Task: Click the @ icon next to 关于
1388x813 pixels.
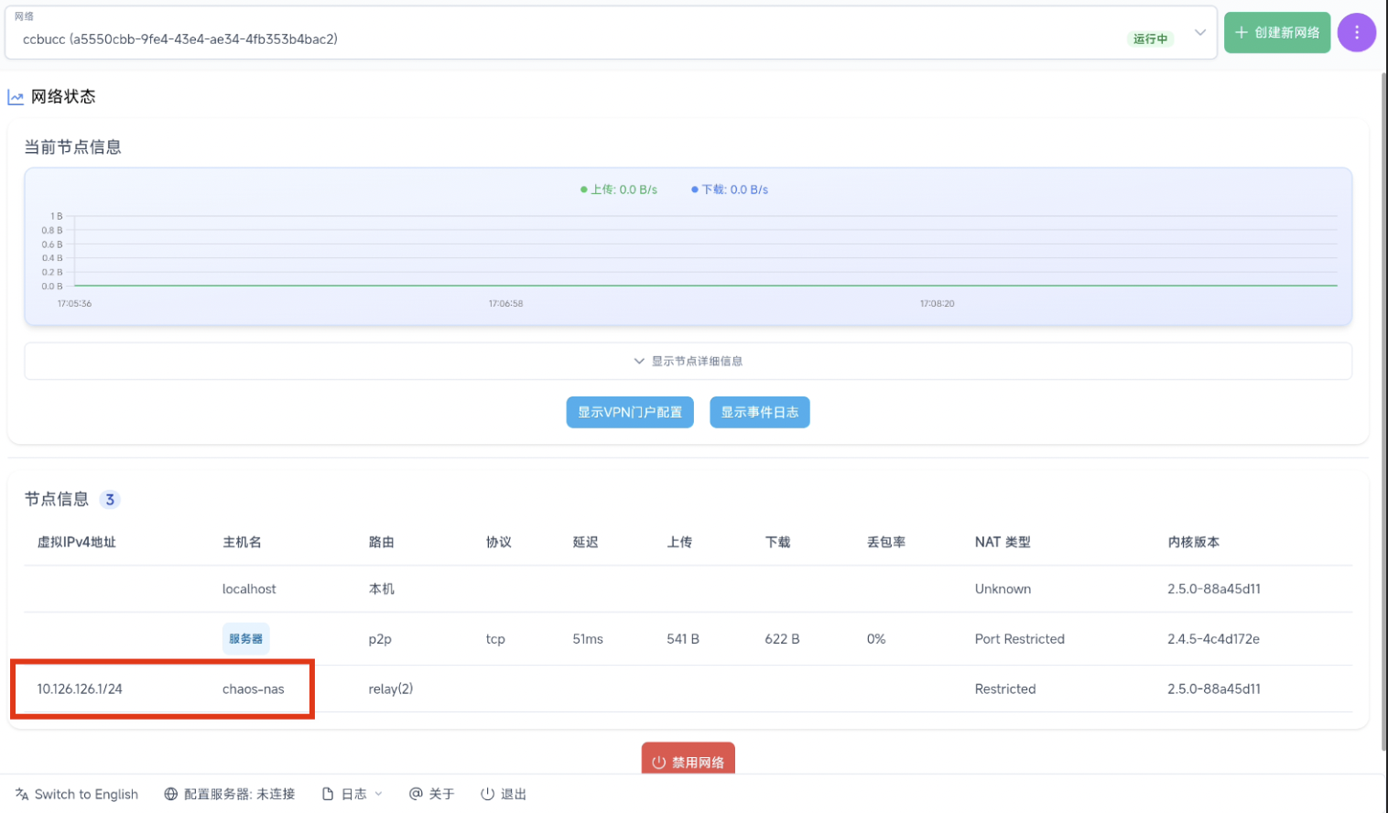Action: pyautogui.click(x=416, y=794)
